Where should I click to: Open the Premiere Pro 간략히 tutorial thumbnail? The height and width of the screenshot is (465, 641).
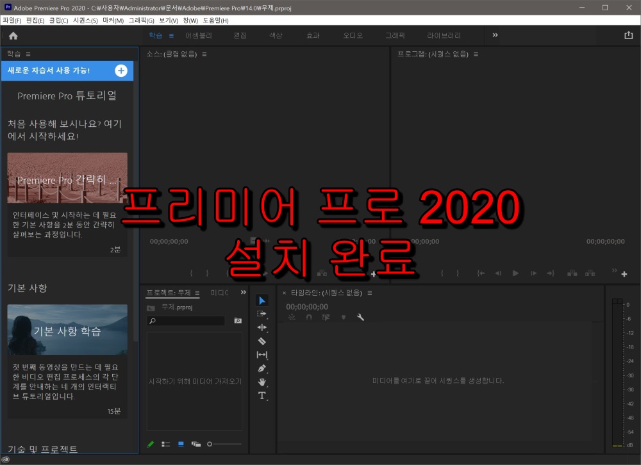pyautogui.click(x=67, y=177)
